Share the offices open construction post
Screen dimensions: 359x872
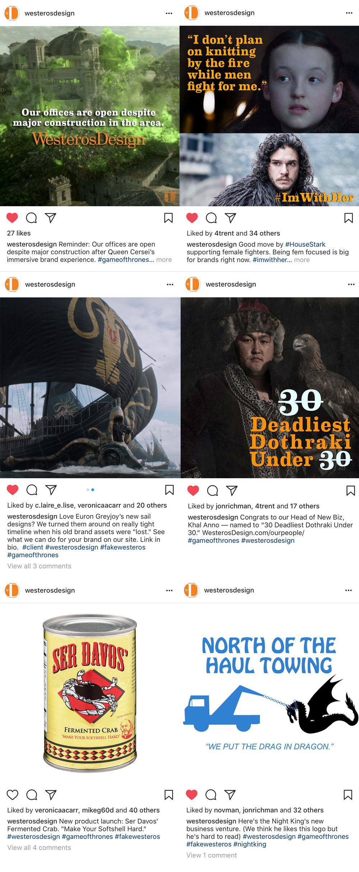51,218
